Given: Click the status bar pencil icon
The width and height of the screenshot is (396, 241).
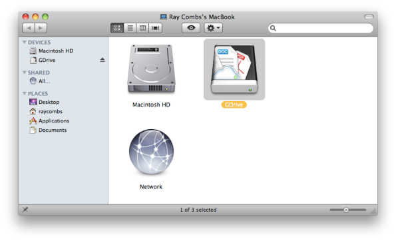Looking at the screenshot, I should pyautogui.click(x=25, y=210).
